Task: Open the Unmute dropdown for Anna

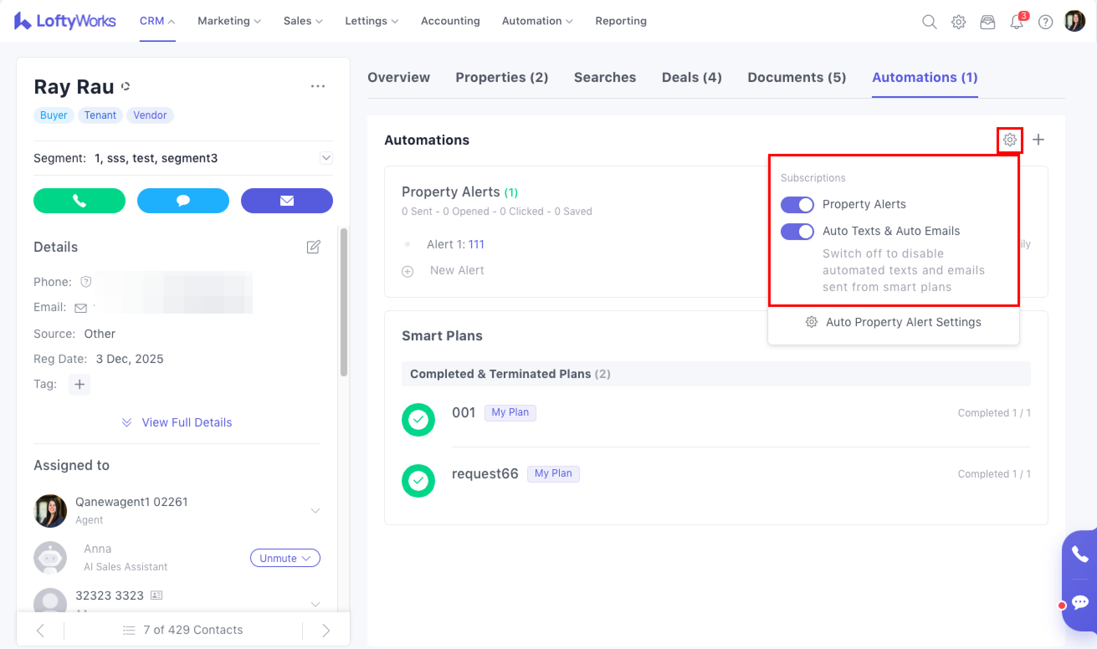Action: point(285,558)
